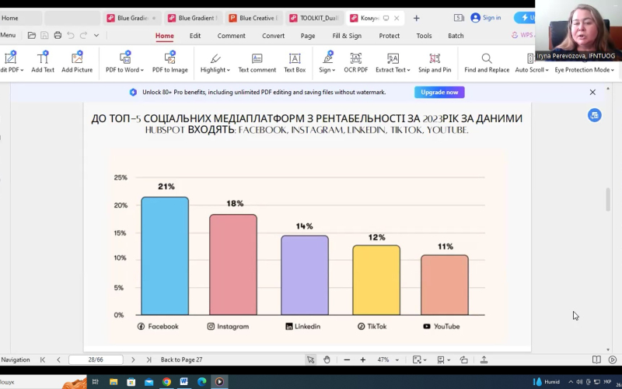Switch to the Home ribbon tab

164,36
